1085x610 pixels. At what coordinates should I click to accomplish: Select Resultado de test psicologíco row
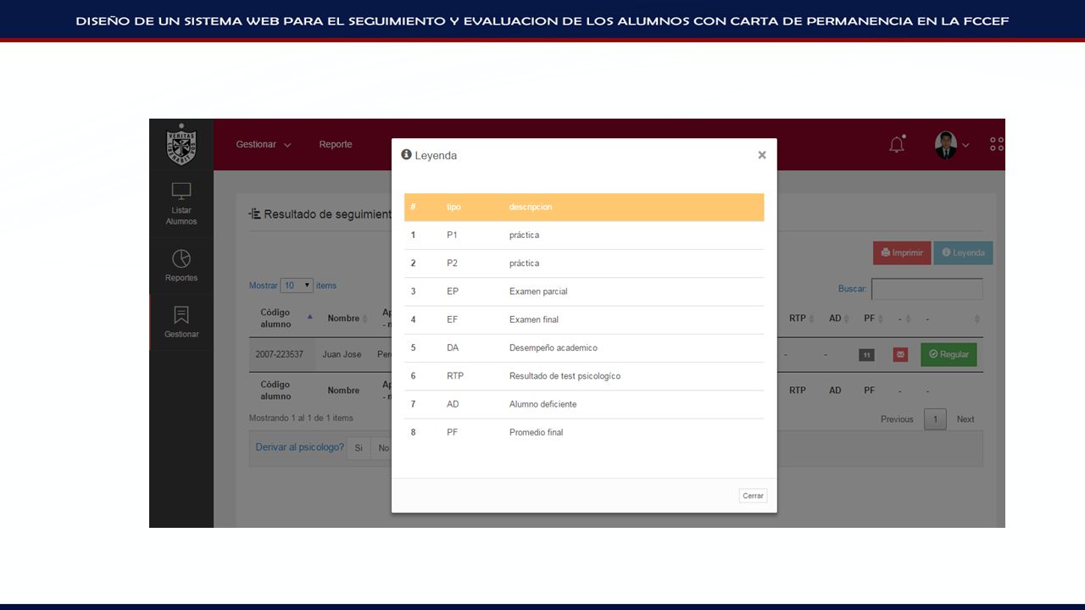coord(584,376)
